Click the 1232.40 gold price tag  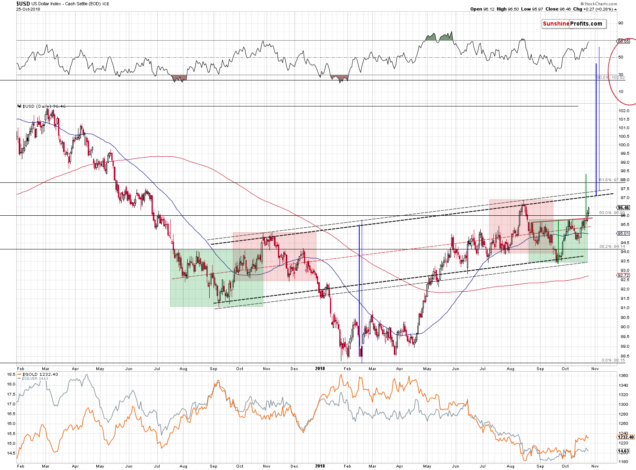tap(625, 437)
